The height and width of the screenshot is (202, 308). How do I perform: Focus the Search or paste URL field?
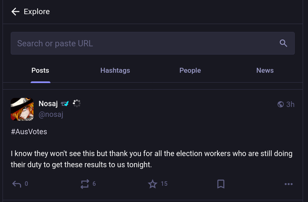(152, 43)
